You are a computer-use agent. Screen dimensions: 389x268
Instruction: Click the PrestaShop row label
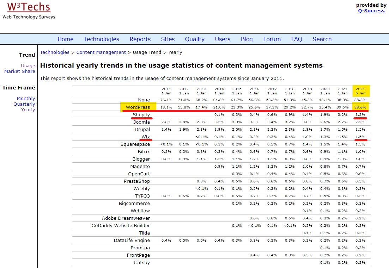pyautogui.click(x=137, y=181)
